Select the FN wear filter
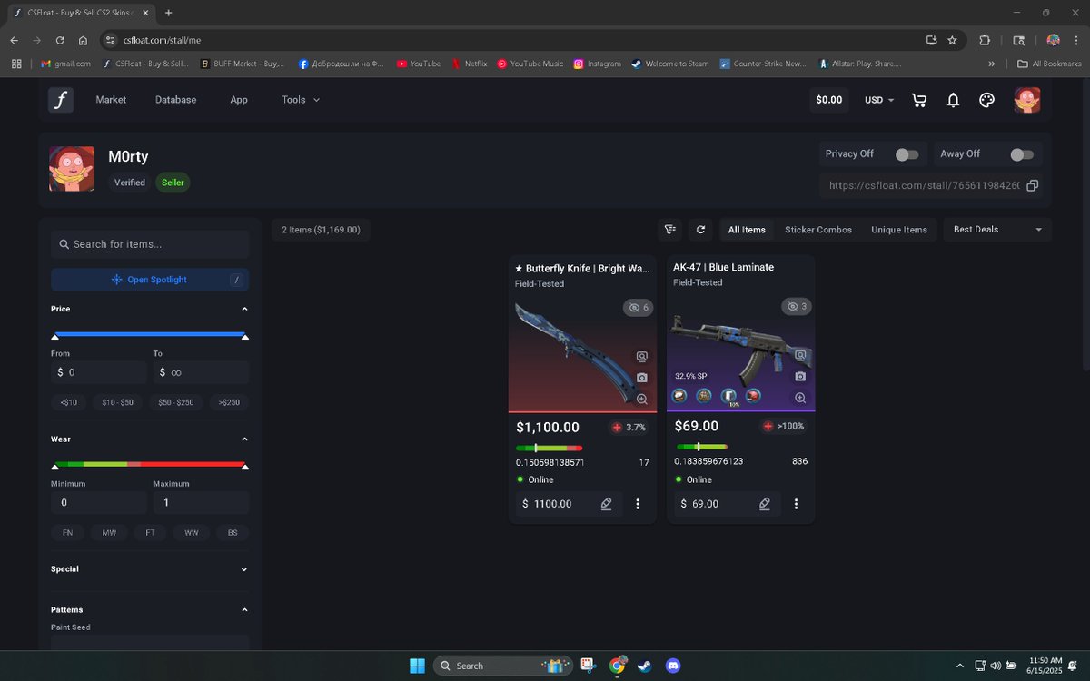The image size is (1090, 681). tap(67, 533)
